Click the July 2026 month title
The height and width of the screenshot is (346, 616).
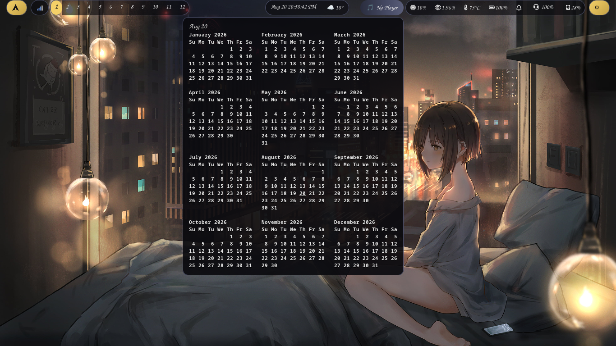(x=203, y=157)
